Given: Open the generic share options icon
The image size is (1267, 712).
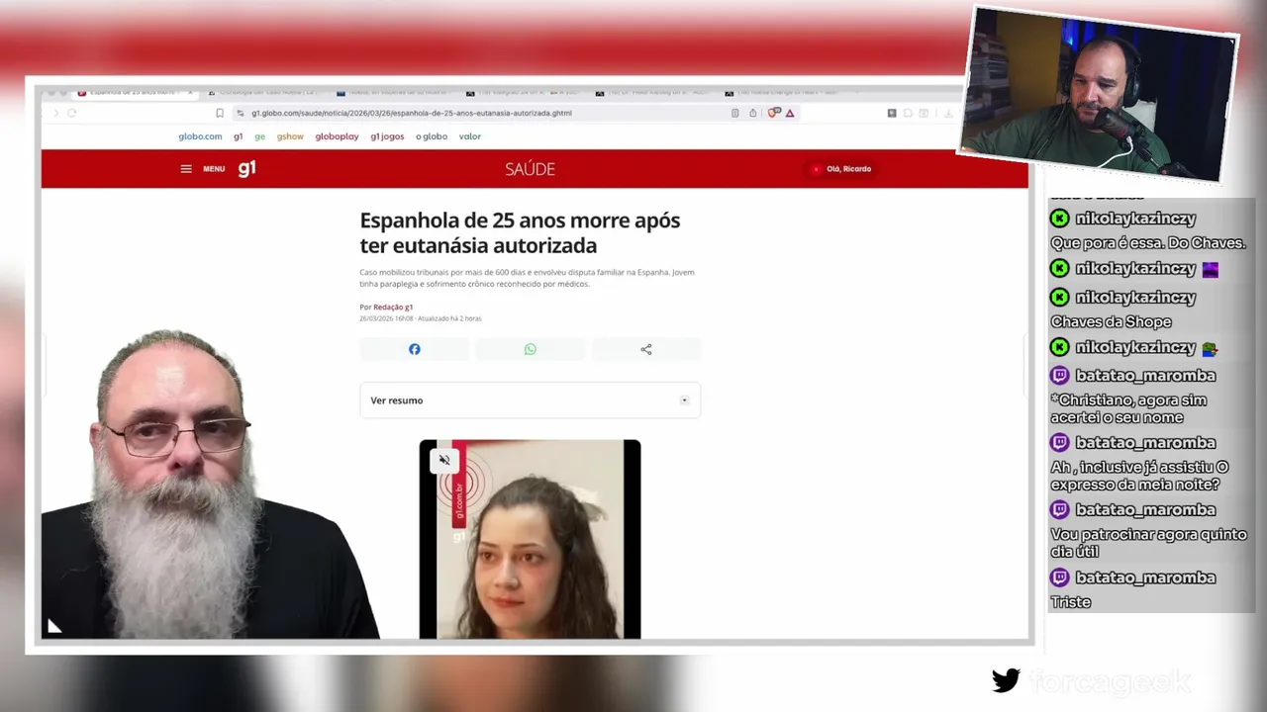Looking at the screenshot, I should coord(646,349).
